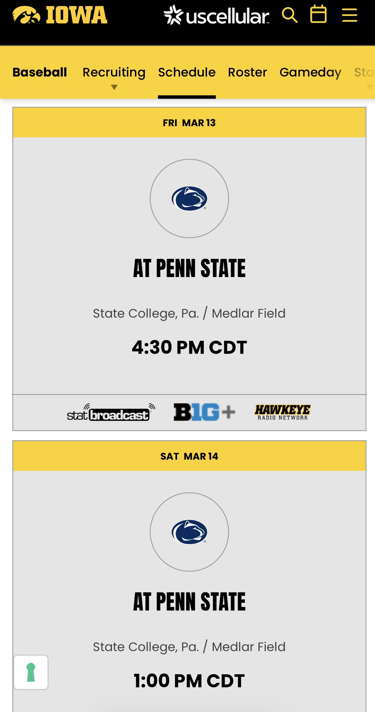Open the calendar icon in header

tap(318, 14)
